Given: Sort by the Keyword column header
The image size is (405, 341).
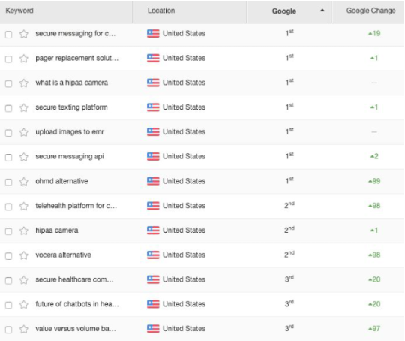Looking at the screenshot, I should tap(19, 11).
